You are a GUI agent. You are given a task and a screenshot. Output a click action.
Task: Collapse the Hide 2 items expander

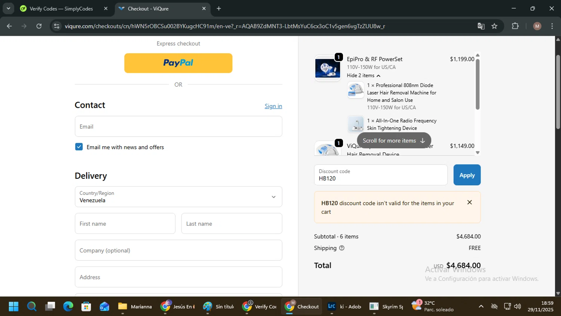point(364,75)
